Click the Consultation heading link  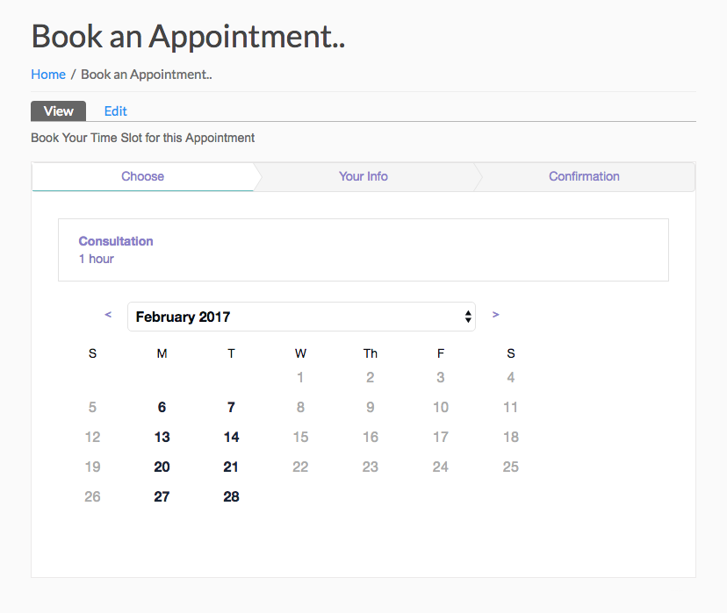tap(116, 241)
